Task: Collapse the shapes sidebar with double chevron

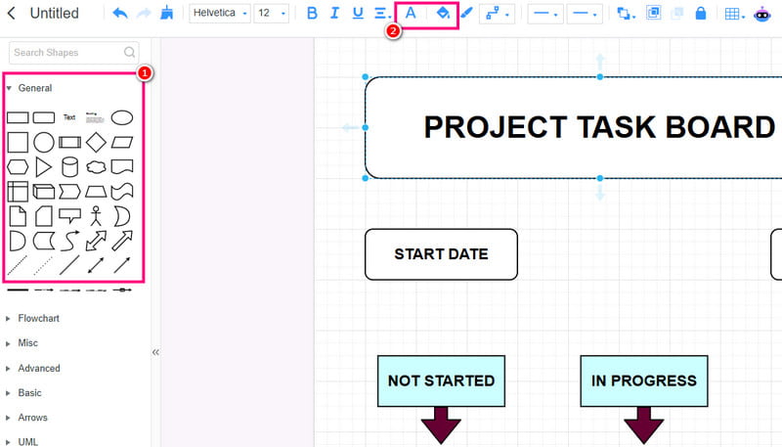Action: (155, 352)
